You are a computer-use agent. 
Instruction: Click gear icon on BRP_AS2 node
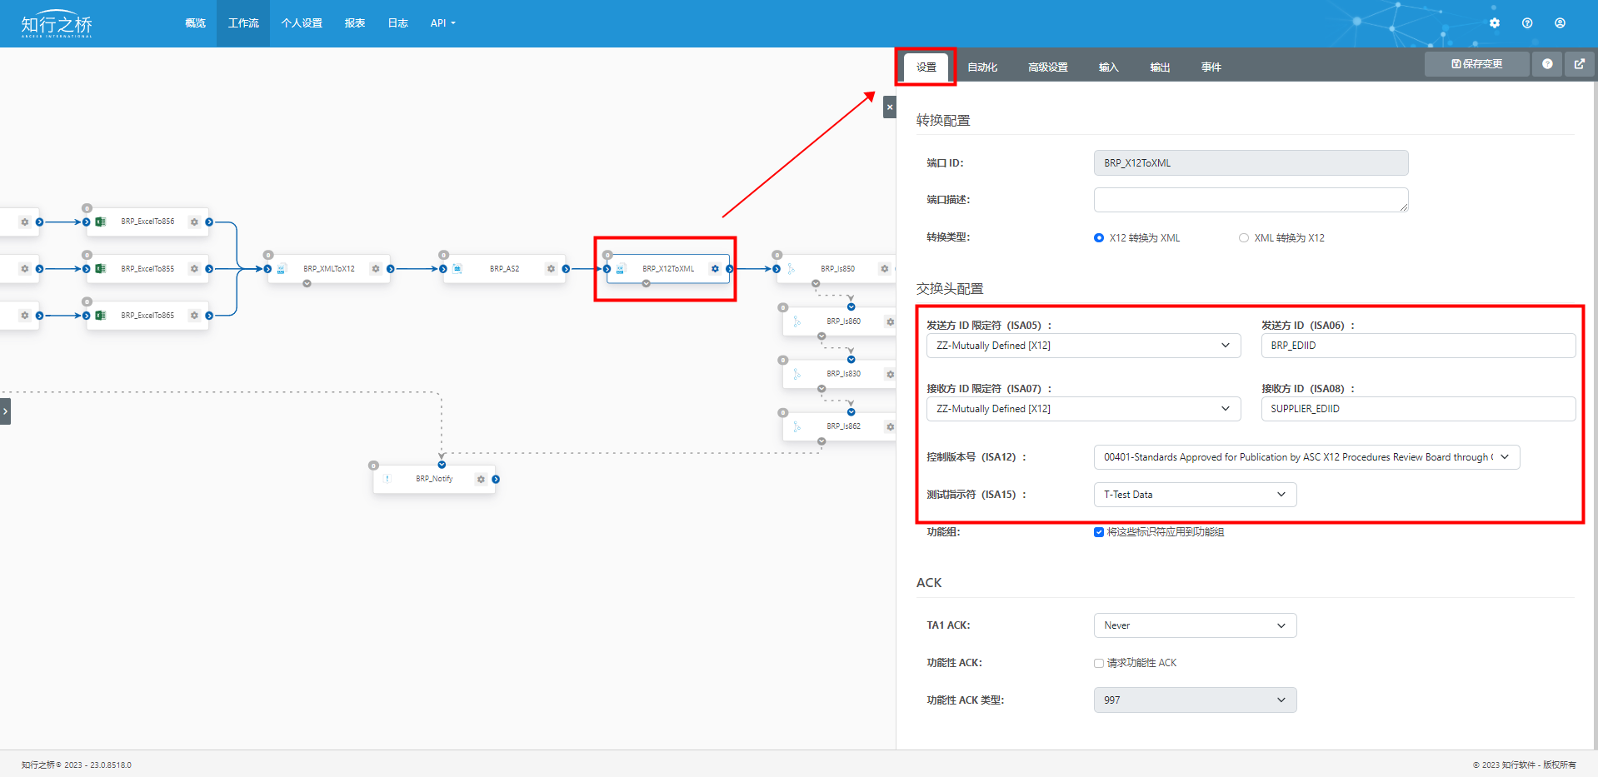[x=551, y=269]
